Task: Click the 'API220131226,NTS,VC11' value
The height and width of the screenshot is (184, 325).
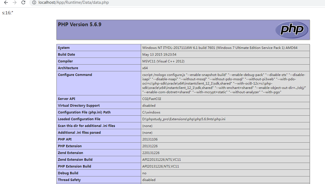Action: tap(161, 160)
